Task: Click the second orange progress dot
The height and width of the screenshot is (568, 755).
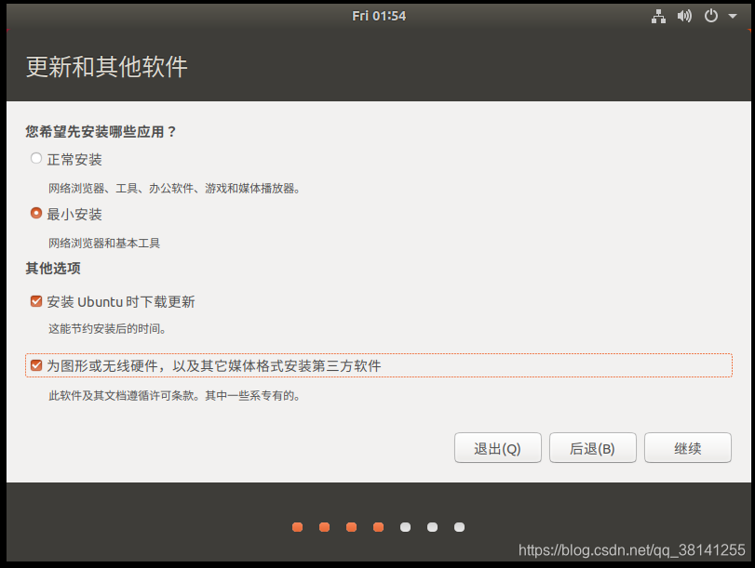Action: pyautogui.click(x=324, y=527)
